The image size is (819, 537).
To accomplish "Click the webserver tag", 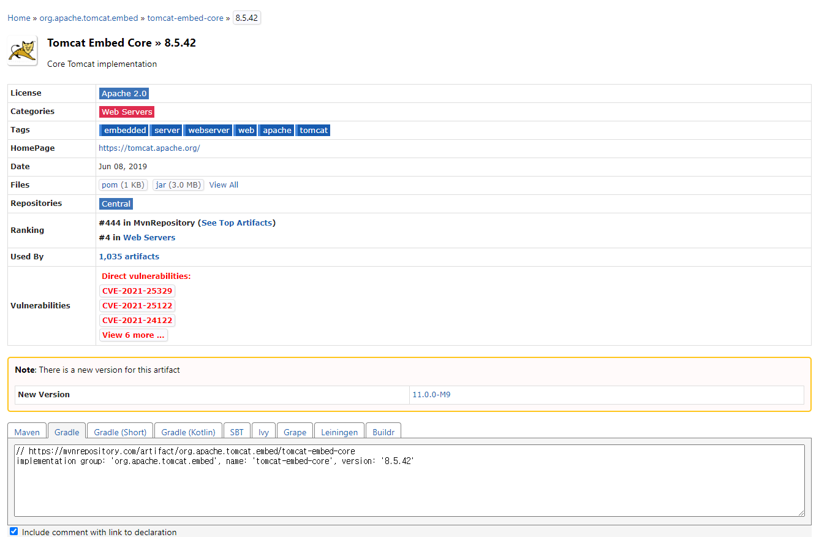I will 208,130.
